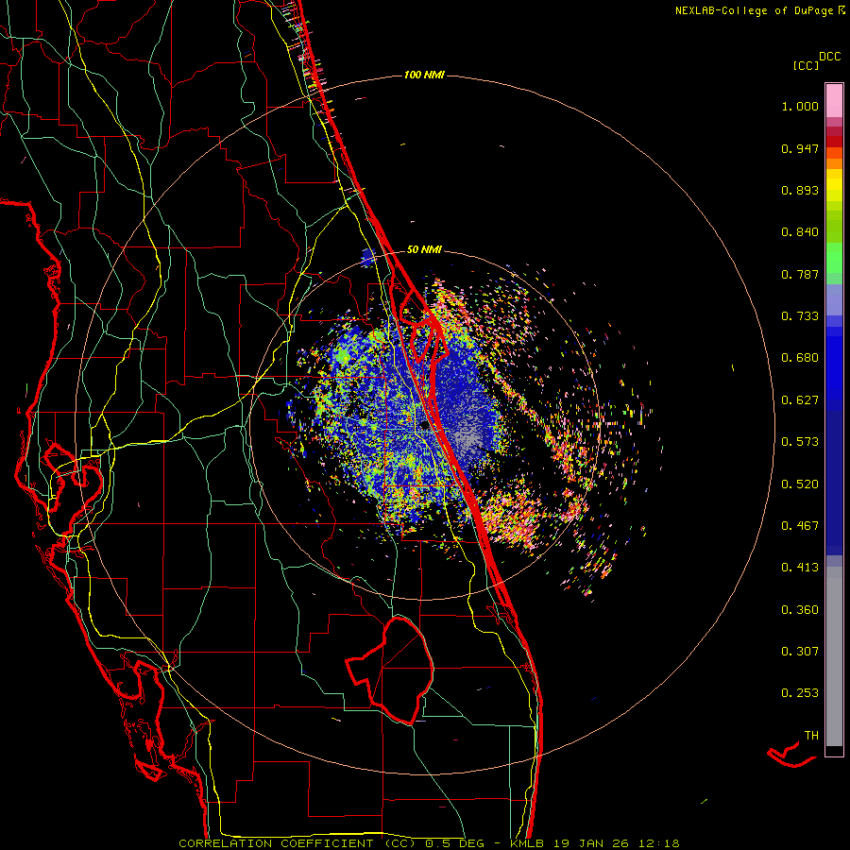Select the 0.787 color scale value
Viewport: 850px width, 850px height.
coord(800,274)
